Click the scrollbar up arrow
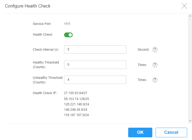The width and height of the screenshot is (192, 140). click(190, 16)
